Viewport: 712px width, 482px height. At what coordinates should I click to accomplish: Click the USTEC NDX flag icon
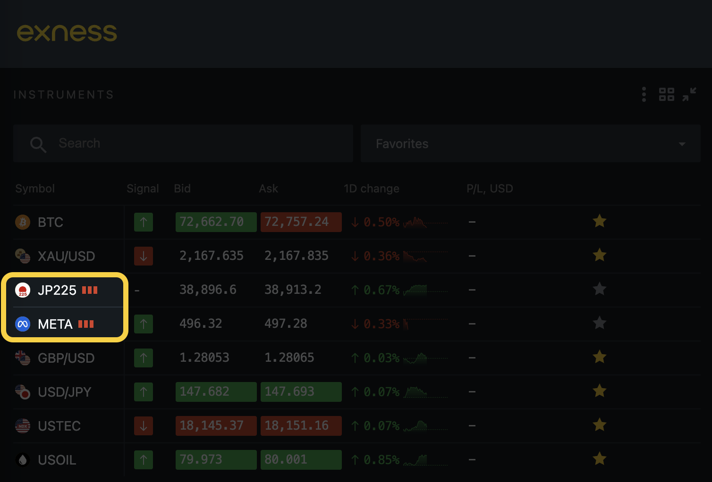23,426
